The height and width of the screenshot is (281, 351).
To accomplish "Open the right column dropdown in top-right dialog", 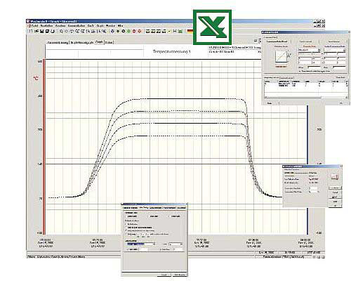I will click(335, 50).
